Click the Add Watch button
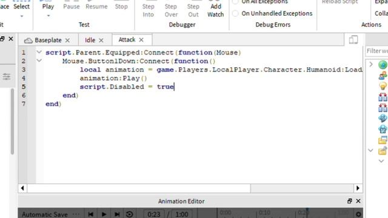 (216, 10)
